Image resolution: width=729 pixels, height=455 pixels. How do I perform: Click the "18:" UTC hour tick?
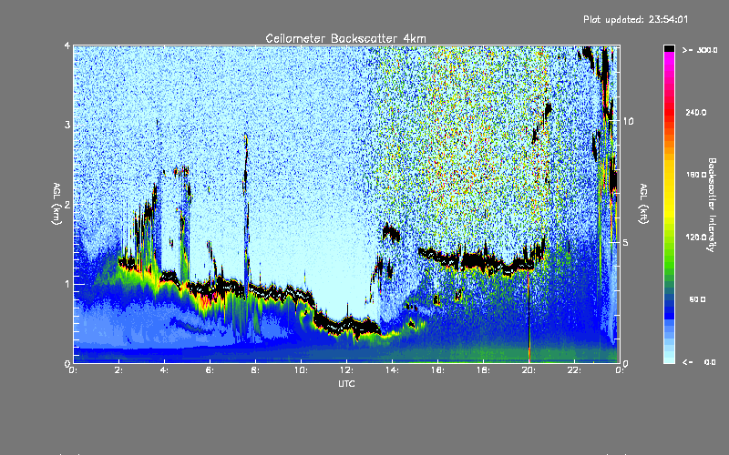point(483,370)
